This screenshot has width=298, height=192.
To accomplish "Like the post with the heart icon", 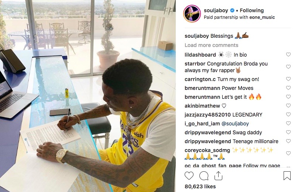I will tap(189, 176).
